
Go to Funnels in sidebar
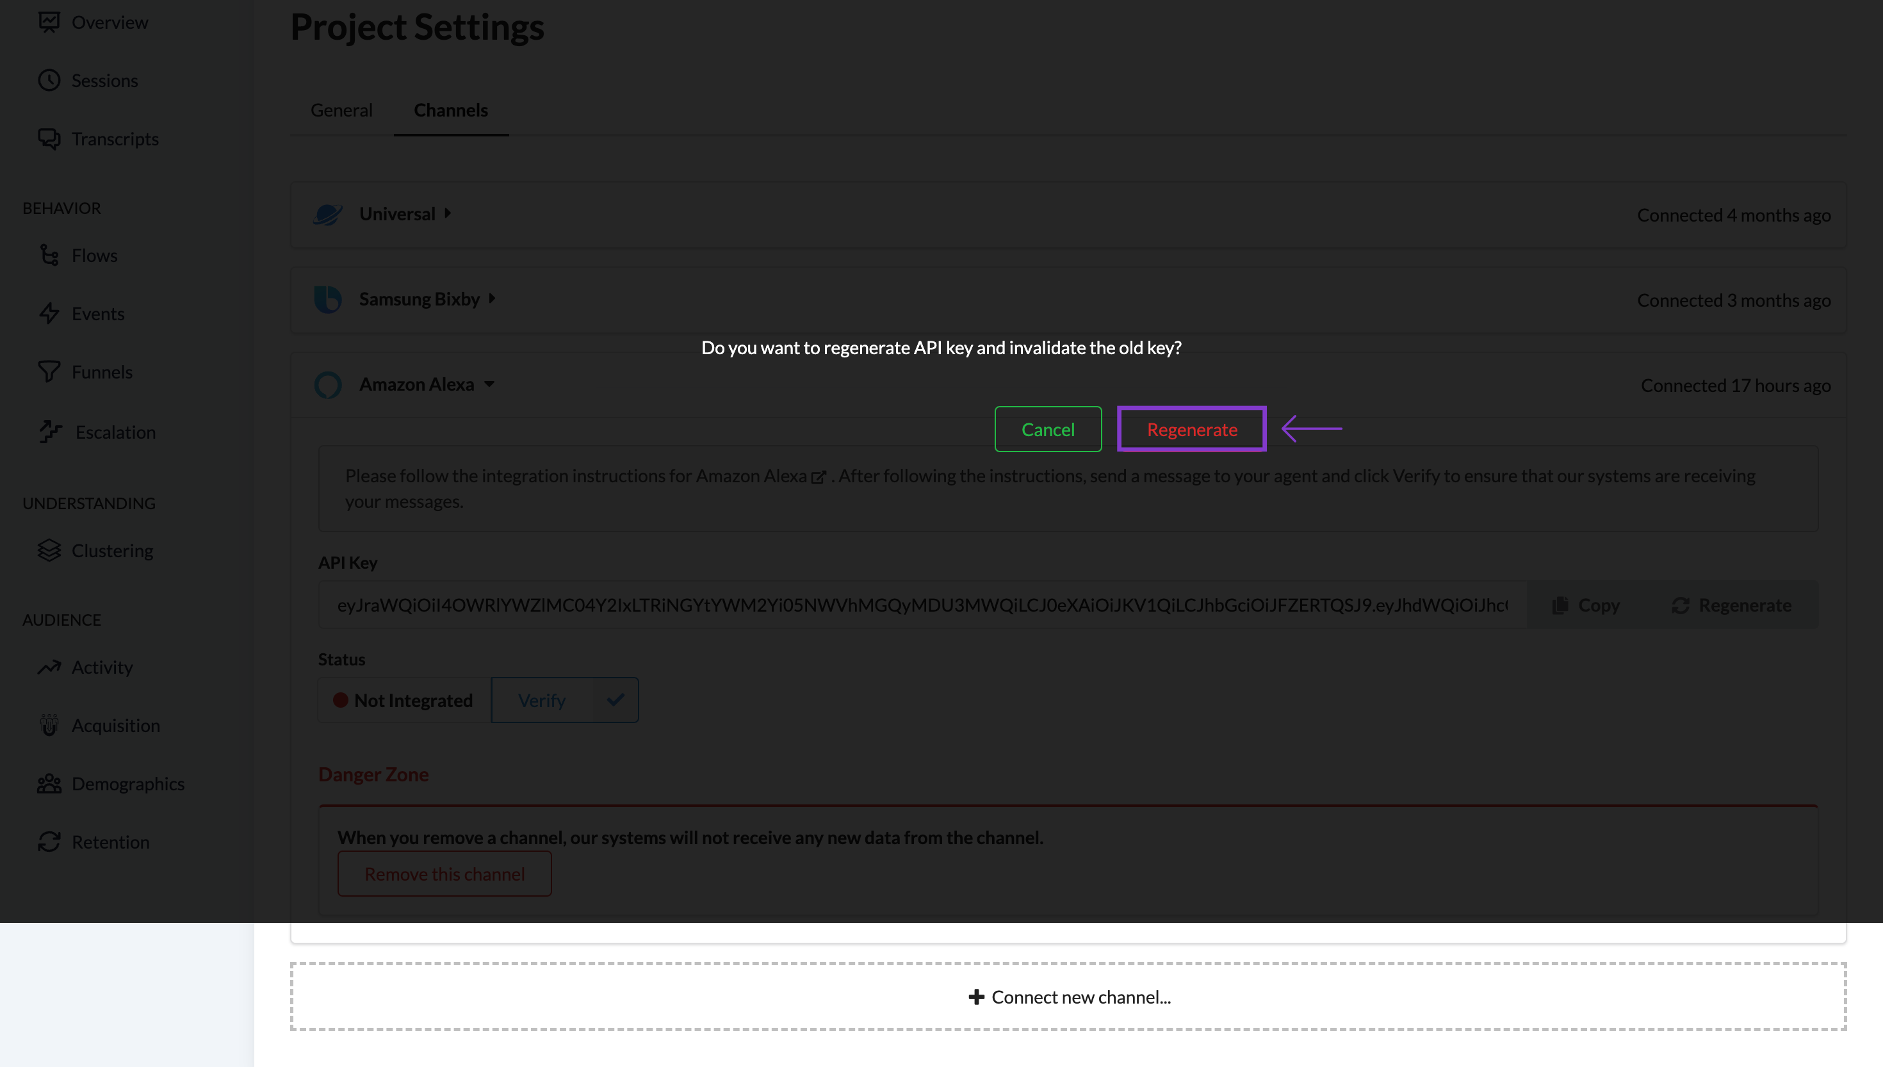click(102, 371)
